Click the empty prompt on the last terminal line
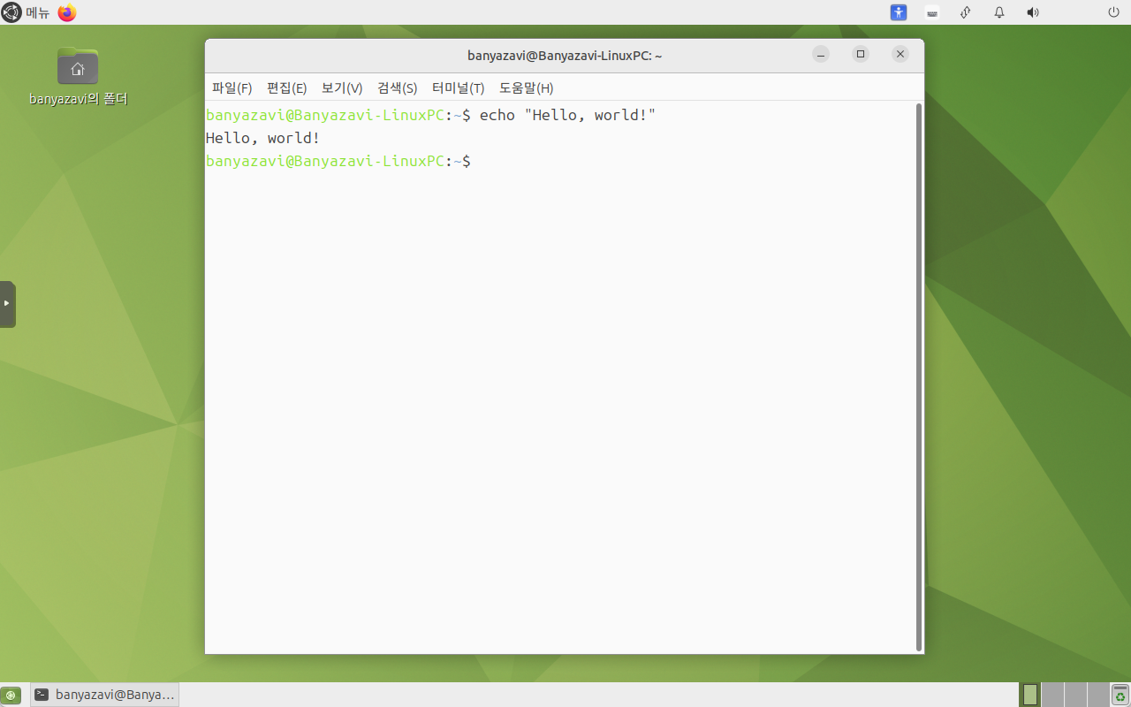The image size is (1131, 707). [x=338, y=162]
